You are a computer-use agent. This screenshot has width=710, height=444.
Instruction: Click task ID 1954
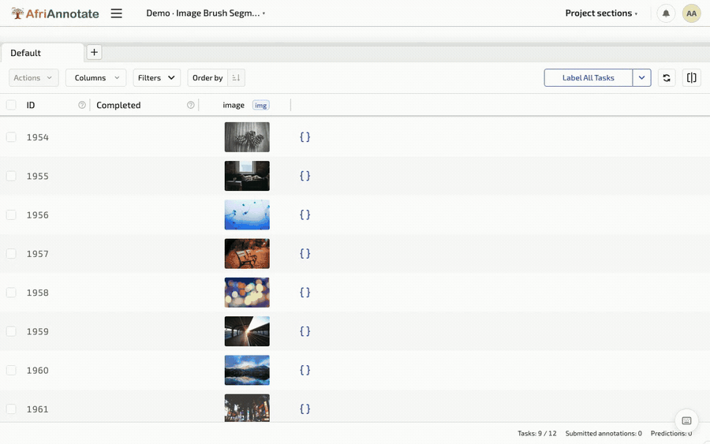[38, 137]
